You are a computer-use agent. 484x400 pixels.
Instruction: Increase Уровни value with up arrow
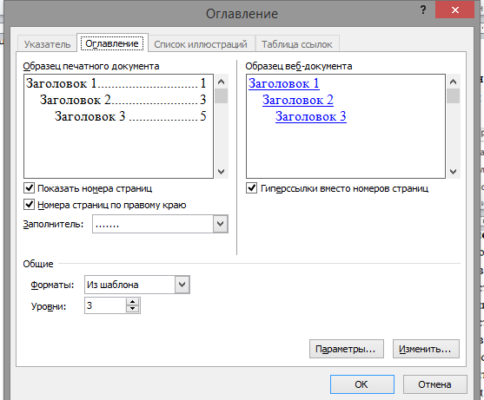pyautogui.click(x=133, y=302)
